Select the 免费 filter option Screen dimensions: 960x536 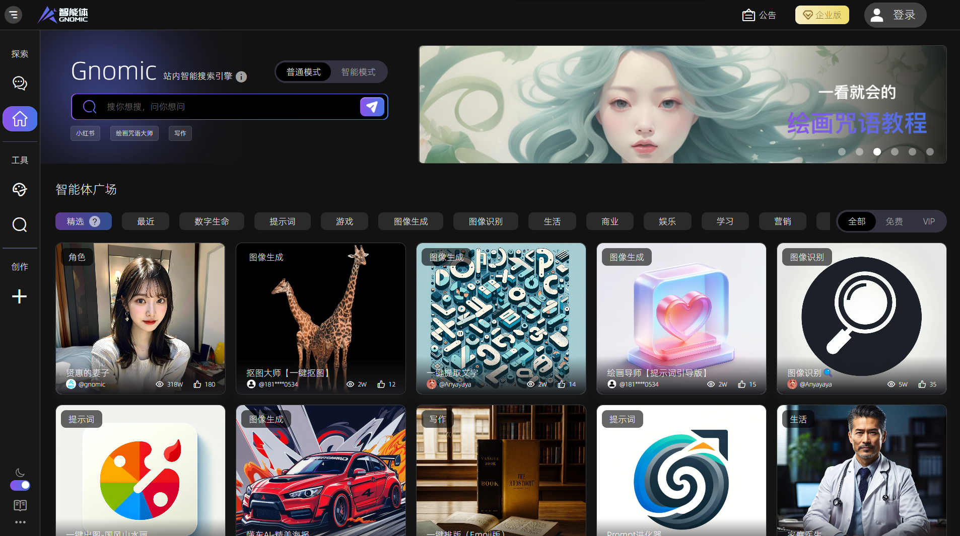point(894,221)
